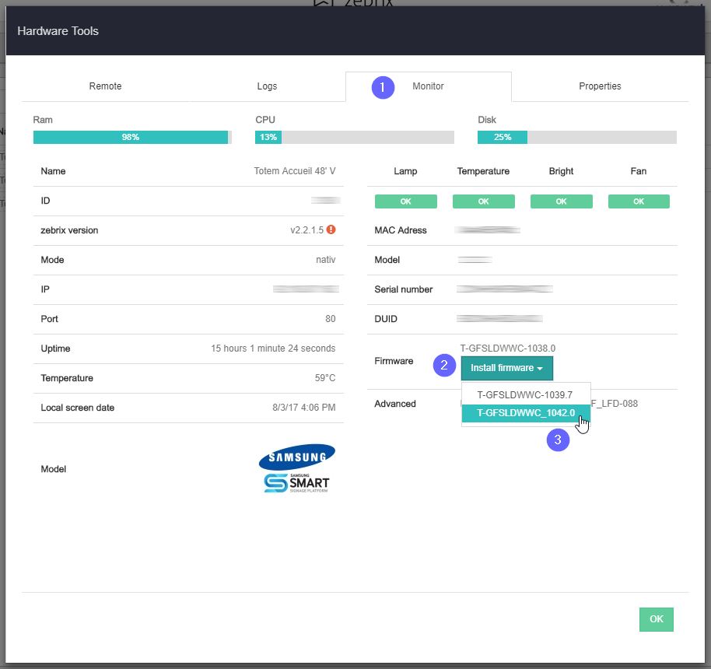Viewport: 711px width, 669px height.
Task: Choose firmware T-GFSLDWWC_1042.0 option
Action: (x=525, y=413)
